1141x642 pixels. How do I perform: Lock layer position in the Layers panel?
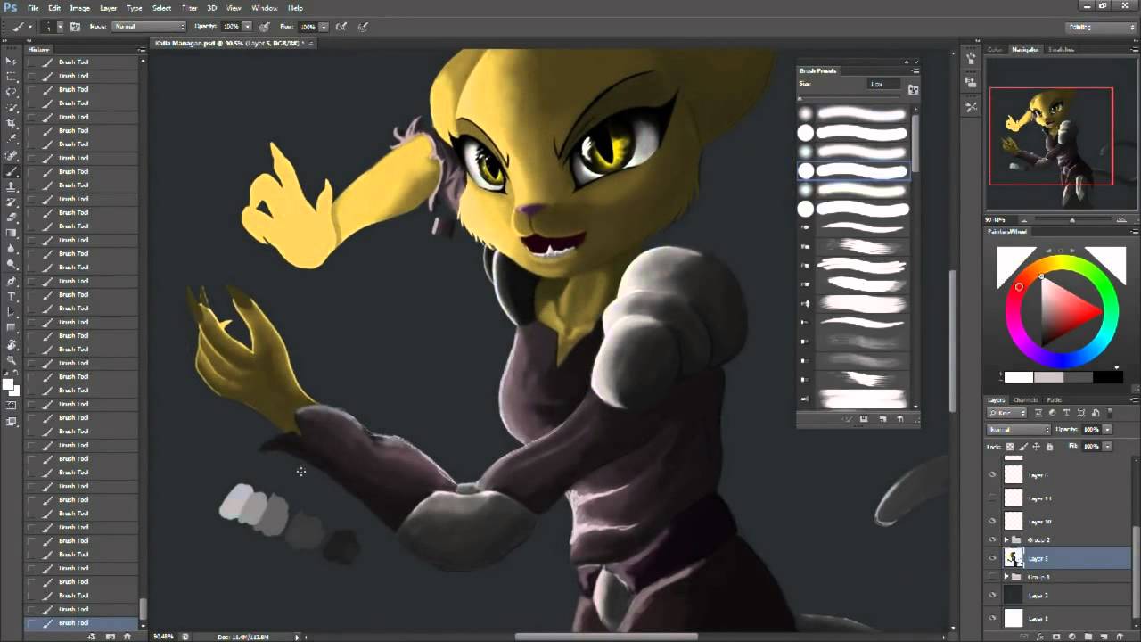(1036, 447)
